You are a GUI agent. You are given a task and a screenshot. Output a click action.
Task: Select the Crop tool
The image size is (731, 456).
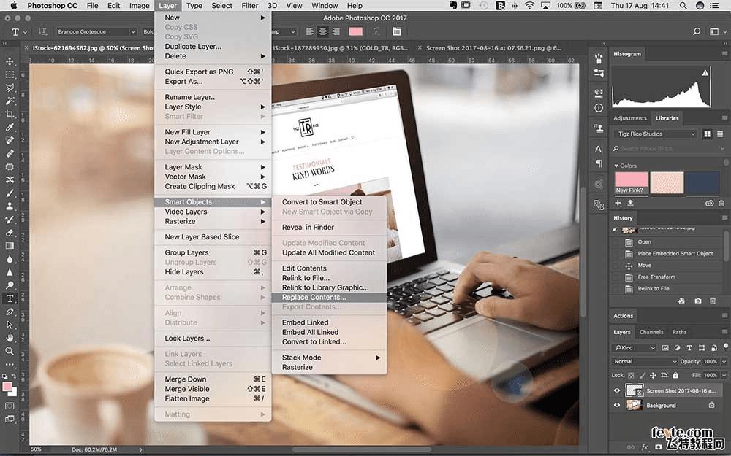[10, 114]
